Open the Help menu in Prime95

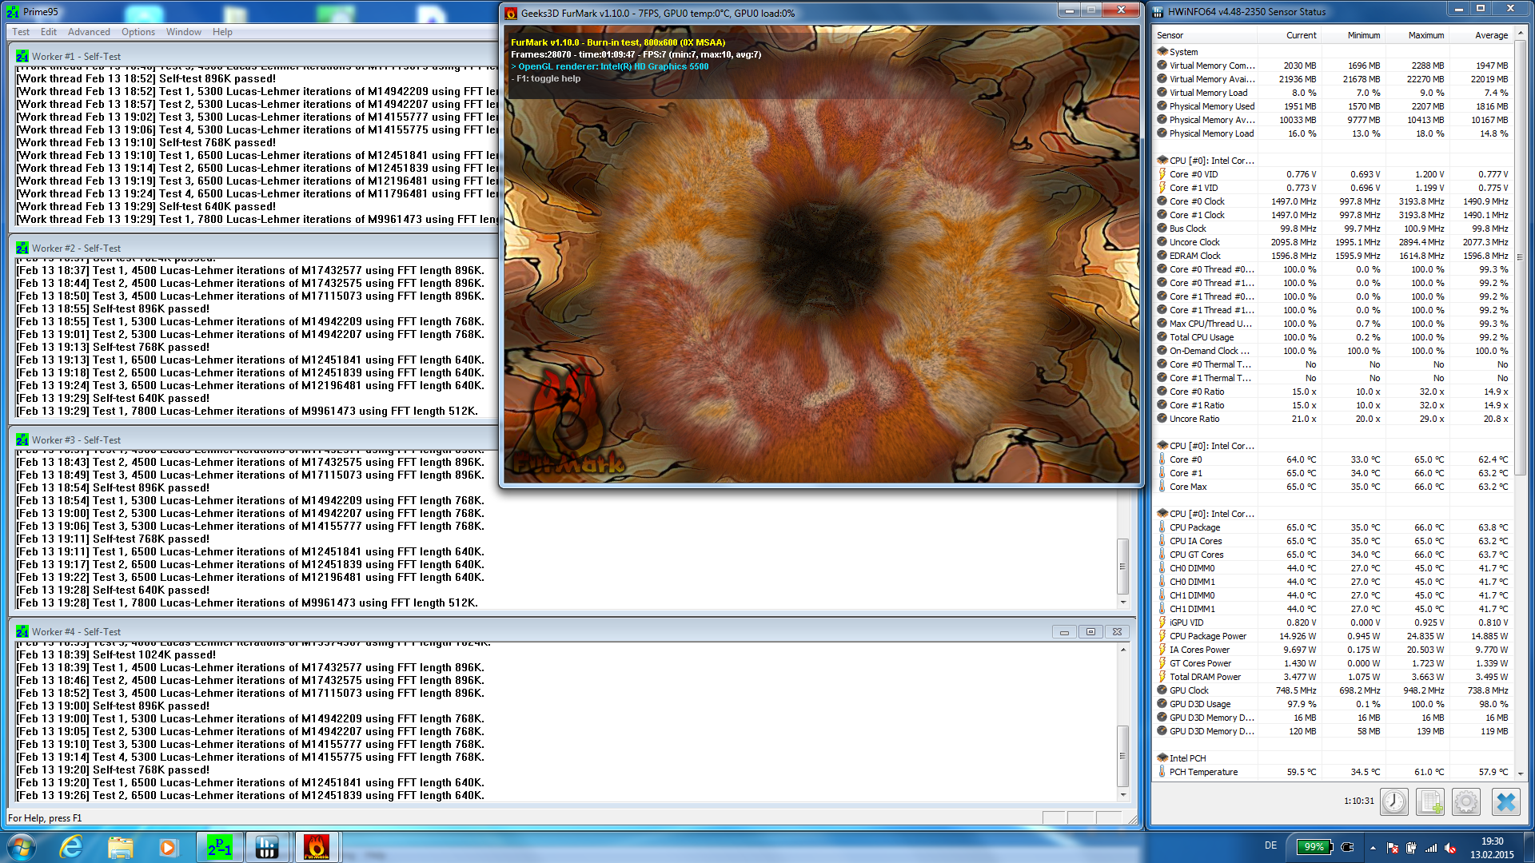[x=222, y=32]
